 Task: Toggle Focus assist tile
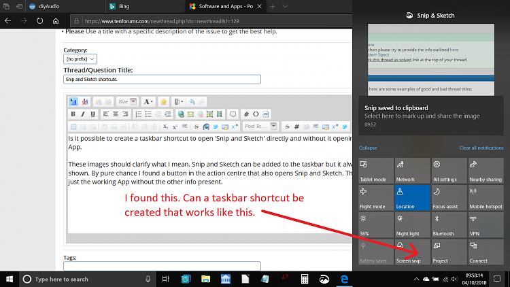[449, 197]
